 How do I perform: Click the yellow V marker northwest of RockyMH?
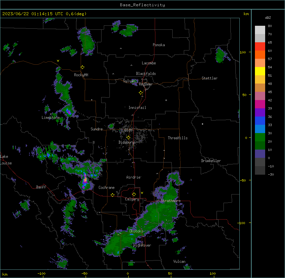click(x=58, y=61)
